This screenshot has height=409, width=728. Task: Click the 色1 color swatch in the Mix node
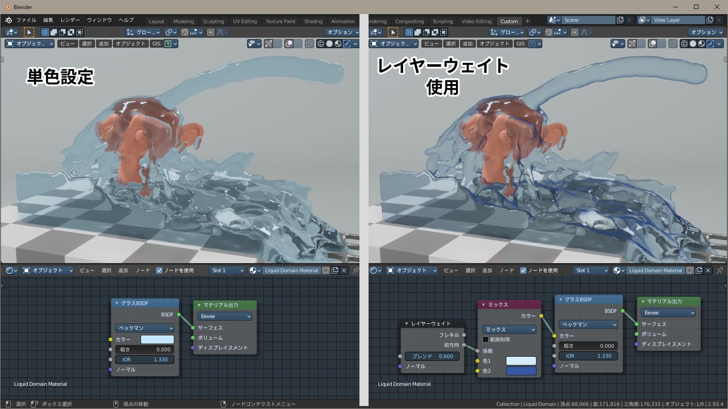pyautogui.click(x=521, y=360)
